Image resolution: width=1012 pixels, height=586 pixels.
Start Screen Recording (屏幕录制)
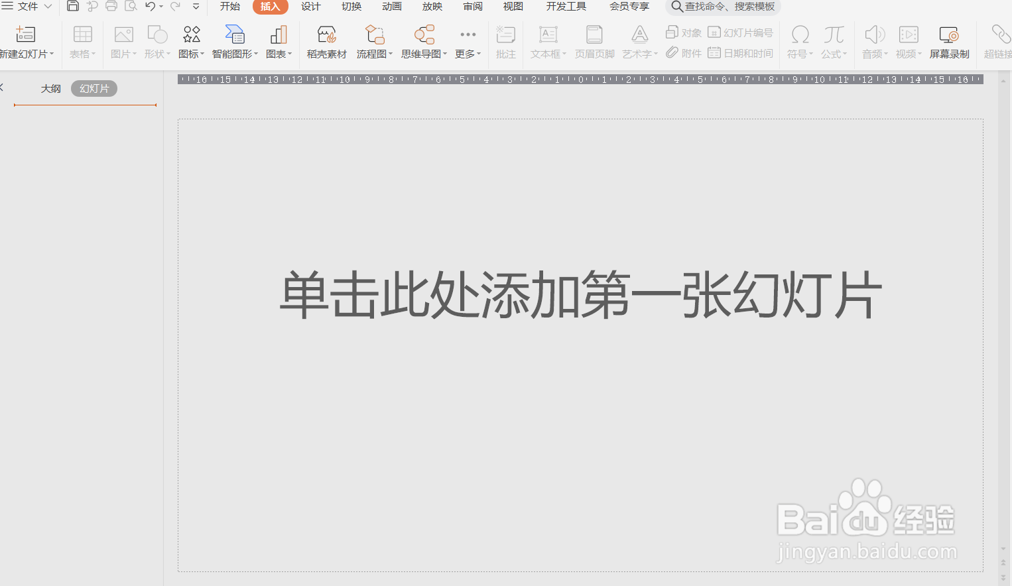click(949, 42)
